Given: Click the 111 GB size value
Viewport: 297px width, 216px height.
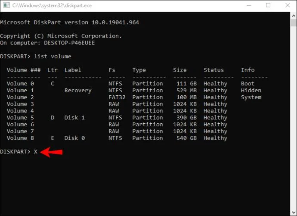Looking at the screenshot, I should [x=186, y=84].
